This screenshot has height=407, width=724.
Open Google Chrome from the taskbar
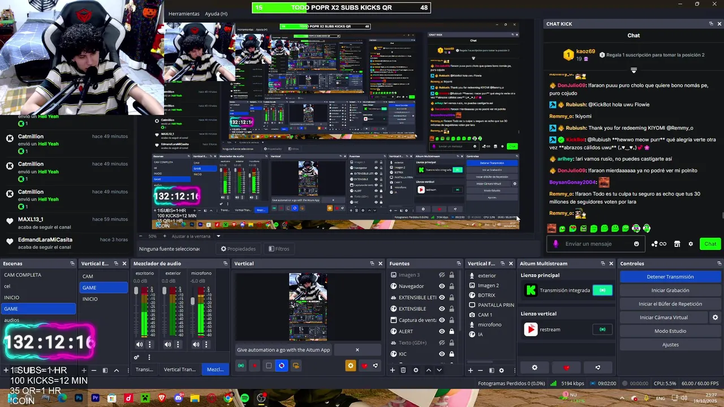click(228, 399)
